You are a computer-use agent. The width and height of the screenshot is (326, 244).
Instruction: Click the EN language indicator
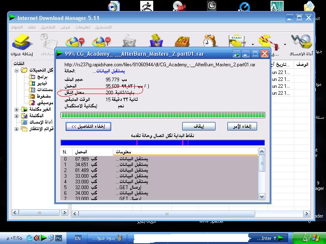[x=78, y=238]
